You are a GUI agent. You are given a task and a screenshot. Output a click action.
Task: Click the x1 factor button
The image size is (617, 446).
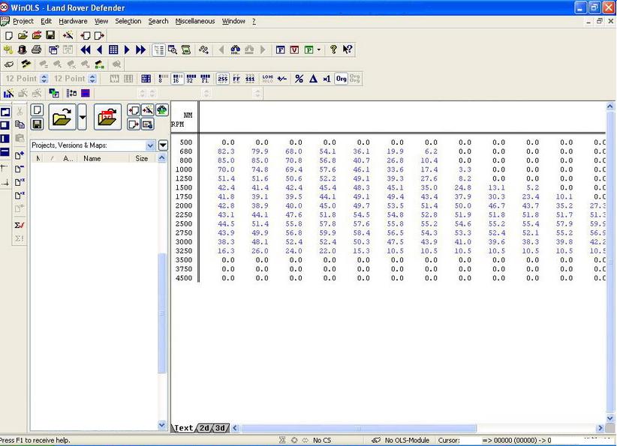[x=327, y=79]
